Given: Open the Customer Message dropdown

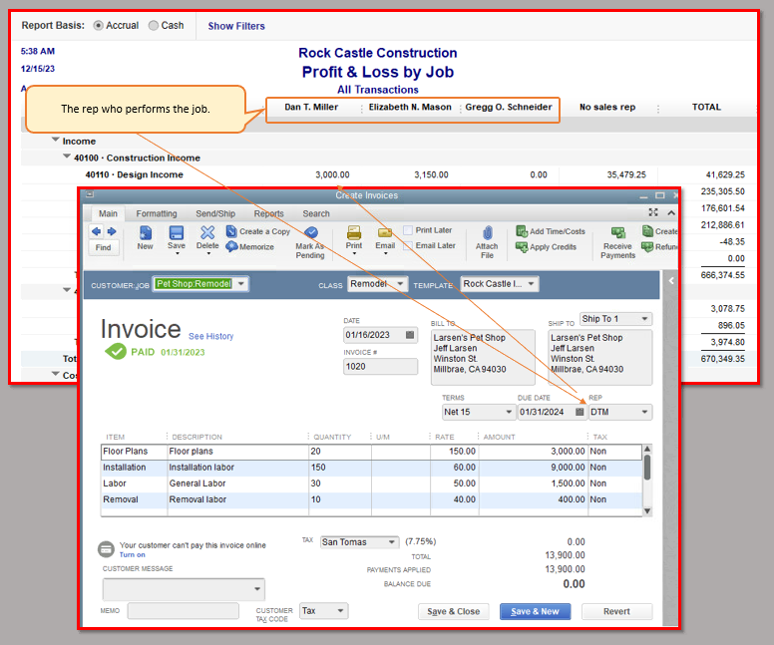Looking at the screenshot, I should click(257, 589).
